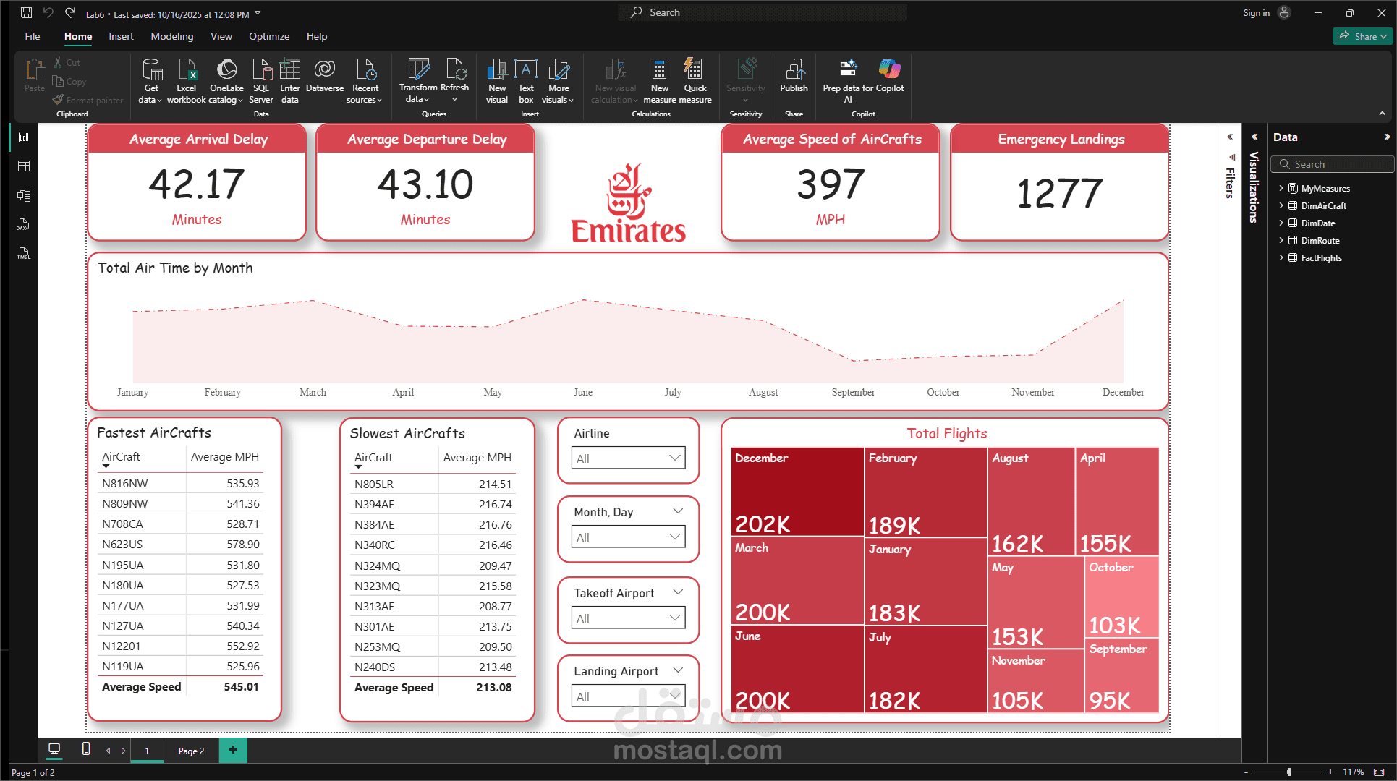Switch to Page 2 tab
Screen dimensions: 1397x781
point(191,751)
